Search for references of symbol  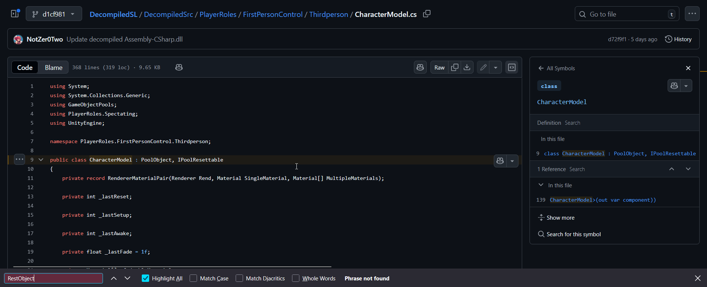pyautogui.click(x=577, y=169)
